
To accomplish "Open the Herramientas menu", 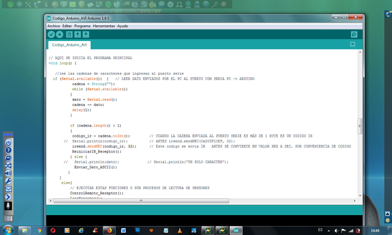I will 104,26.
